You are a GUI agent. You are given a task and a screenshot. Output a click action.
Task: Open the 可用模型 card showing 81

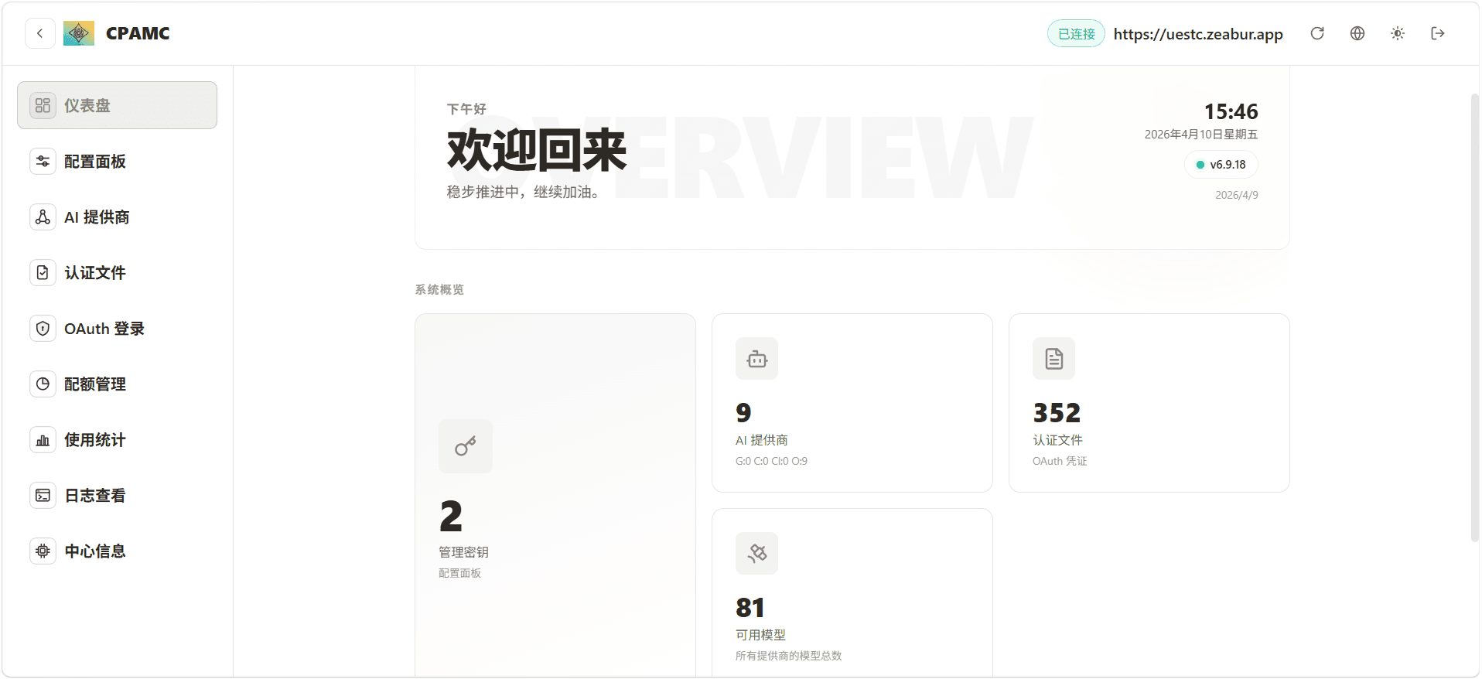[852, 593]
